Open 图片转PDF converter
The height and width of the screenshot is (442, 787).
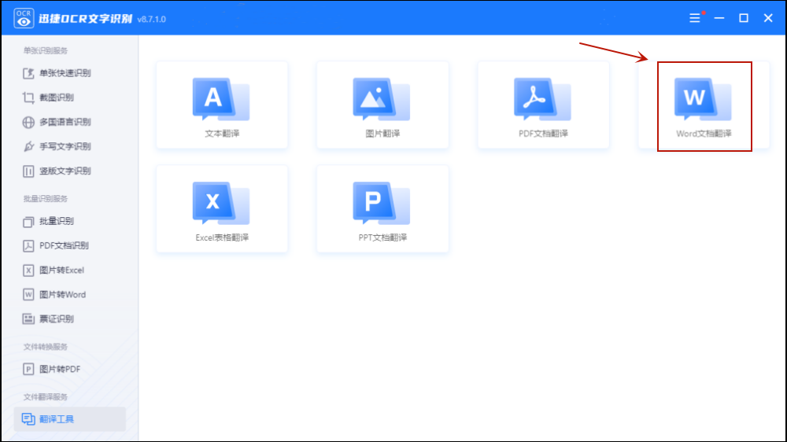pos(51,370)
